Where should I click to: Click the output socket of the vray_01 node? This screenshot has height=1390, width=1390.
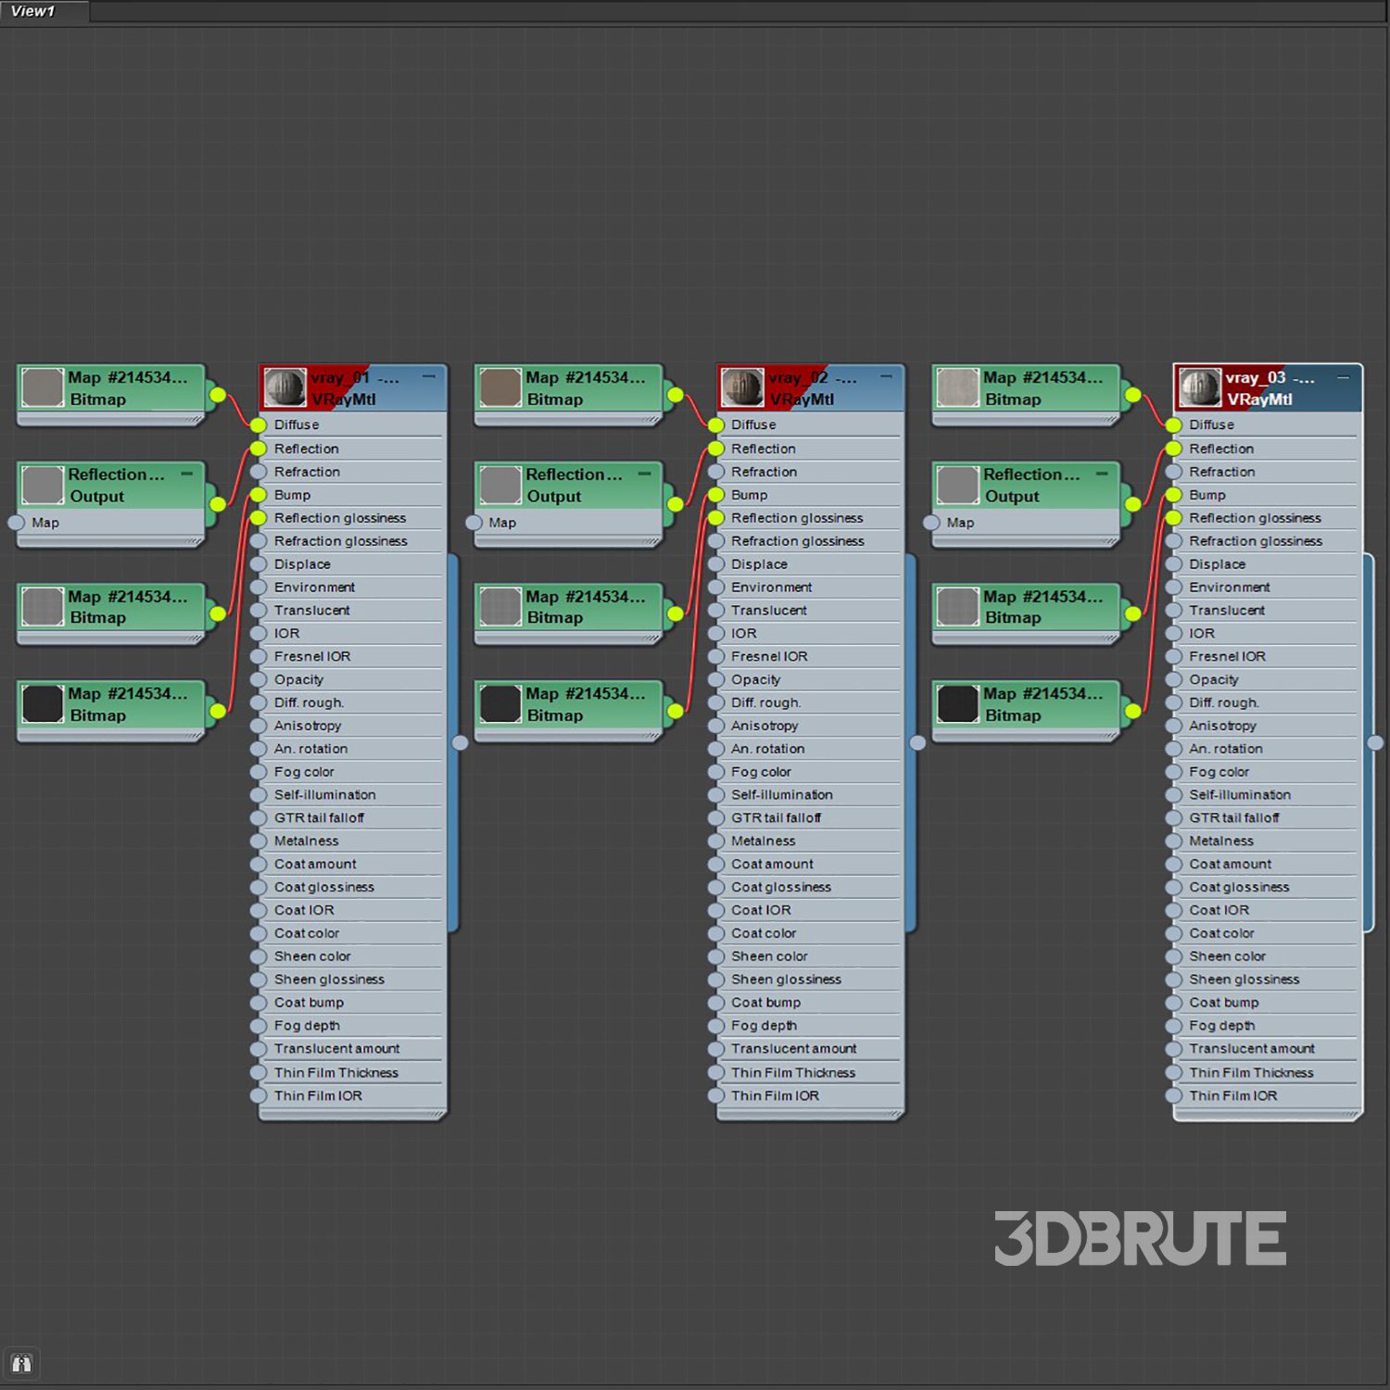coord(460,742)
